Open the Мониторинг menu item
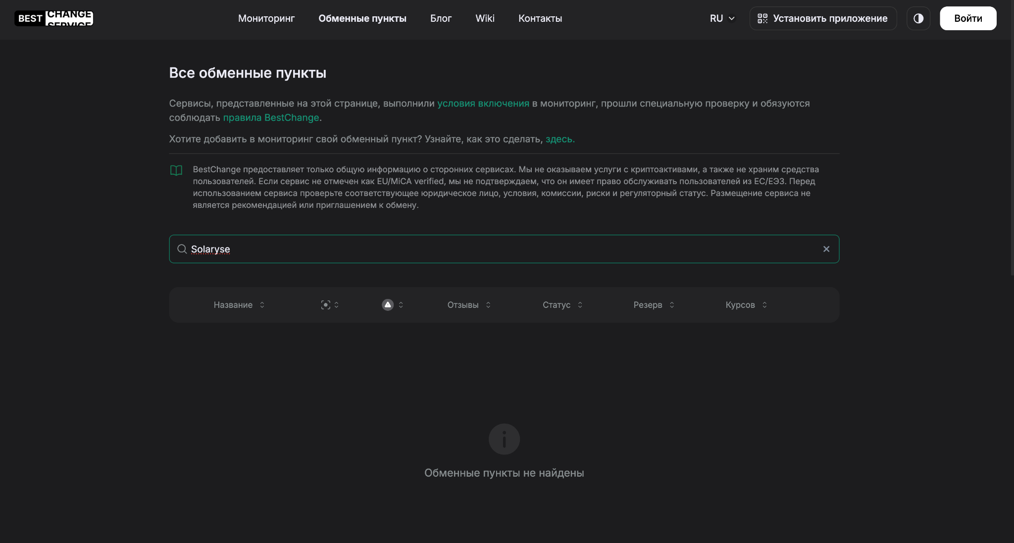Image resolution: width=1014 pixels, height=543 pixels. [266, 18]
